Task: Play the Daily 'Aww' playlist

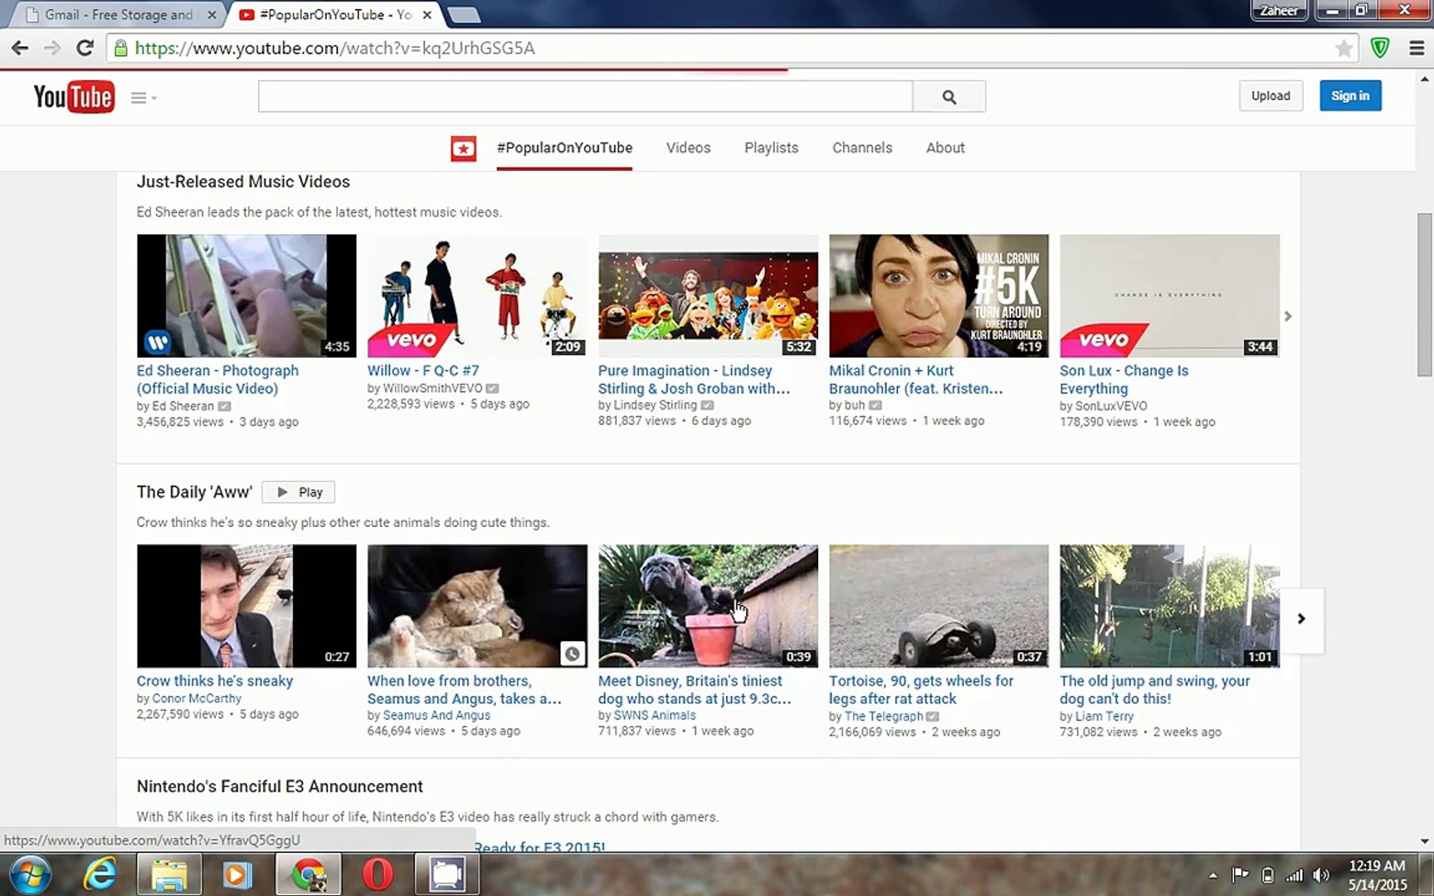Action: click(x=298, y=491)
